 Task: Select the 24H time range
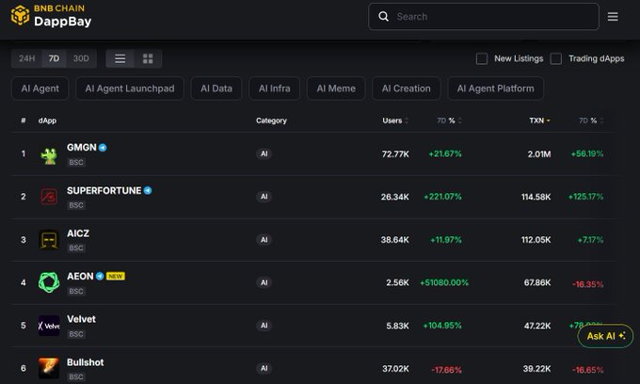pyautogui.click(x=27, y=59)
